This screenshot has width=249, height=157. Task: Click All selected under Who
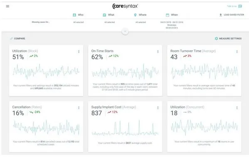pyautogui.click(x=79, y=22)
